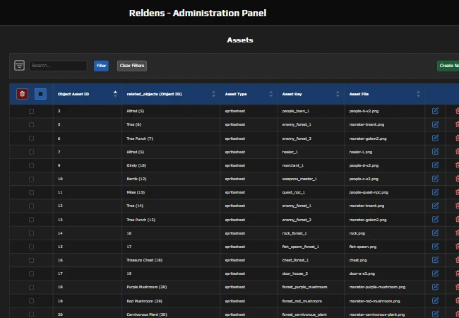The height and width of the screenshot is (318, 459).
Task: Edit the chest.png row
Action: (435, 260)
